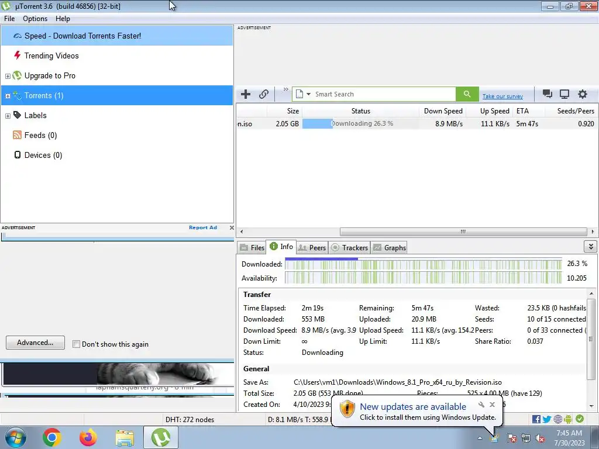This screenshot has height=449, width=599.
Task: Click the Availability pieces bar in Info
Action: click(x=424, y=278)
